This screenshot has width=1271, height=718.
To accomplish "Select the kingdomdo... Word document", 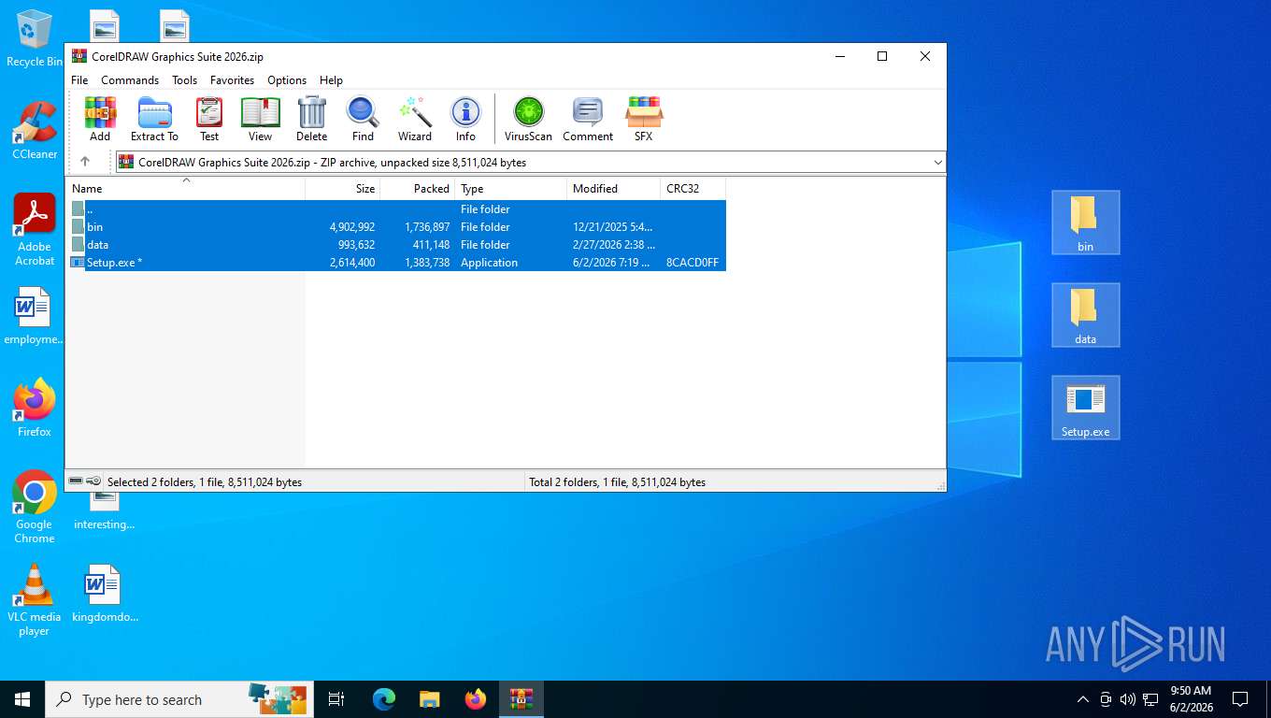I will [103, 594].
